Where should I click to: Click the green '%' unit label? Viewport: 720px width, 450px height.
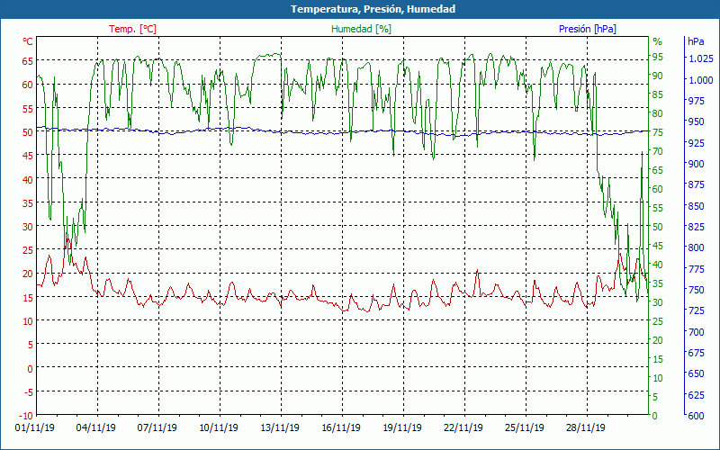pyautogui.click(x=658, y=41)
